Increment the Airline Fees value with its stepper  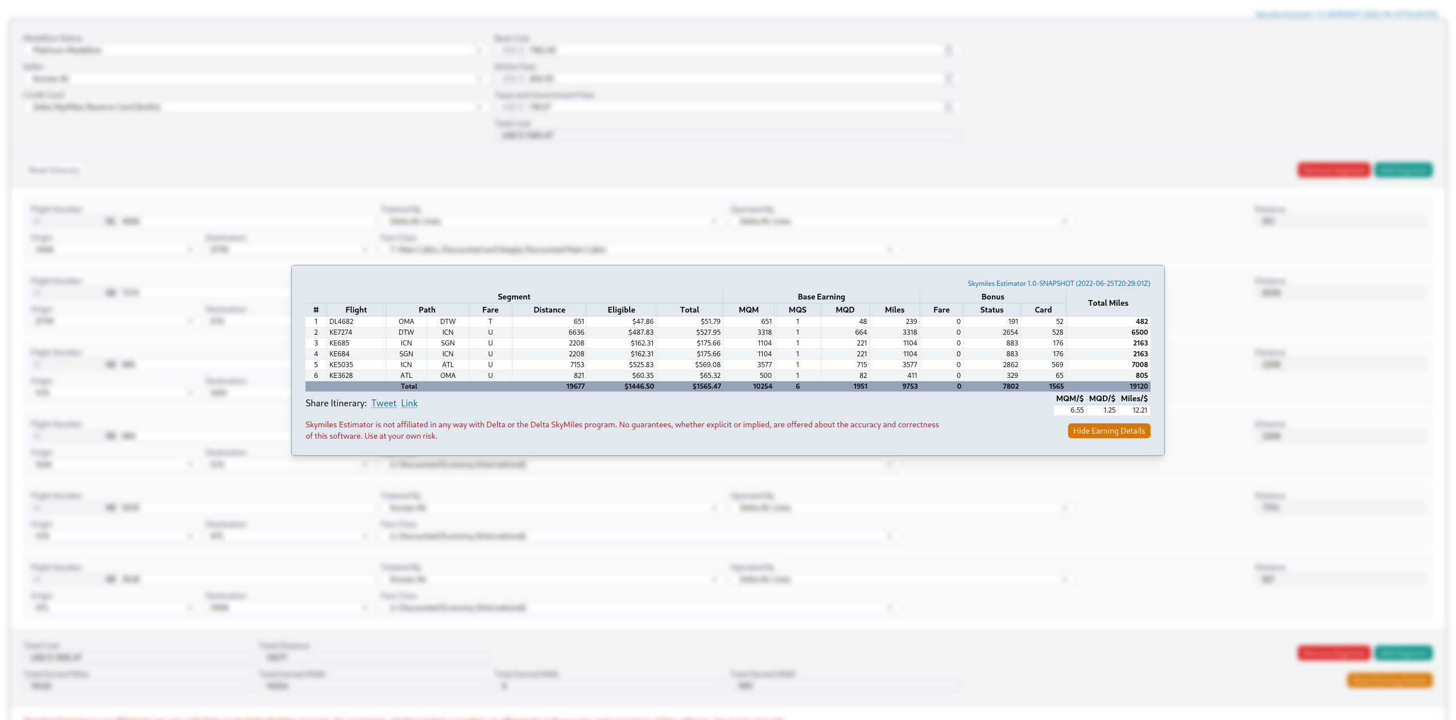pyautogui.click(x=948, y=78)
